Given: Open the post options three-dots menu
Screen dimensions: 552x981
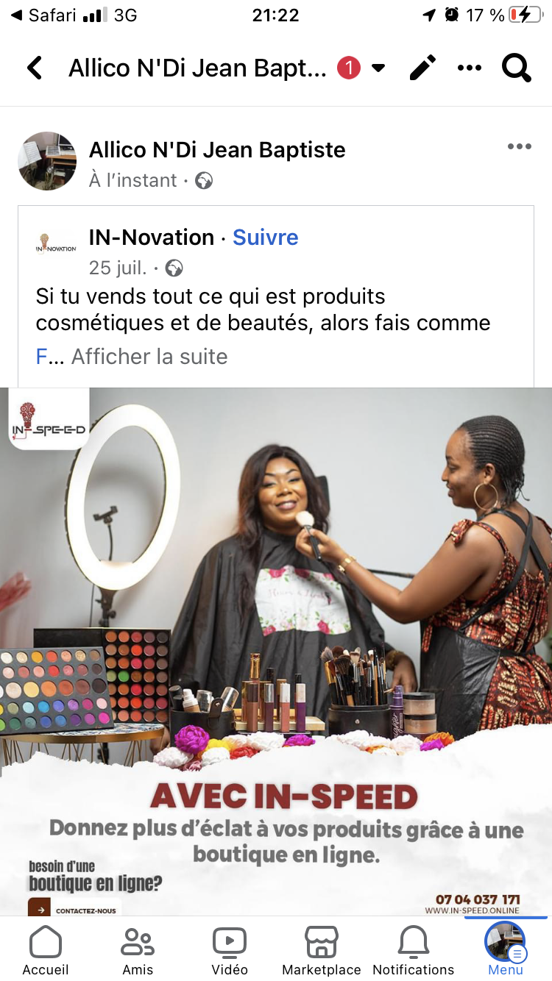Looking at the screenshot, I should pyautogui.click(x=520, y=147).
